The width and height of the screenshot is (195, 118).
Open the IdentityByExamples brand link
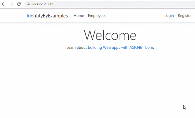tap(47, 16)
